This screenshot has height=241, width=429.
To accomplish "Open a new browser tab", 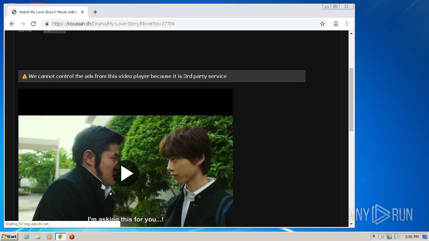I will coord(95,12).
